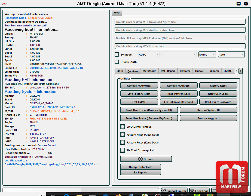Select the Services tab
The image size is (251, 196).
point(133,71)
